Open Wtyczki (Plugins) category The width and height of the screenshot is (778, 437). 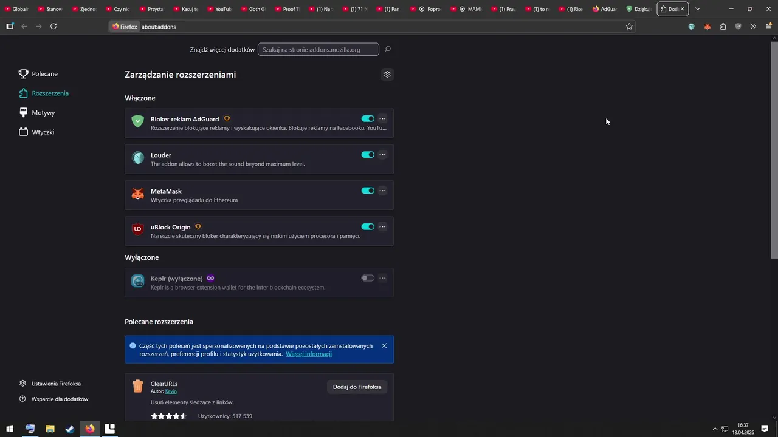(x=36, y=132)
